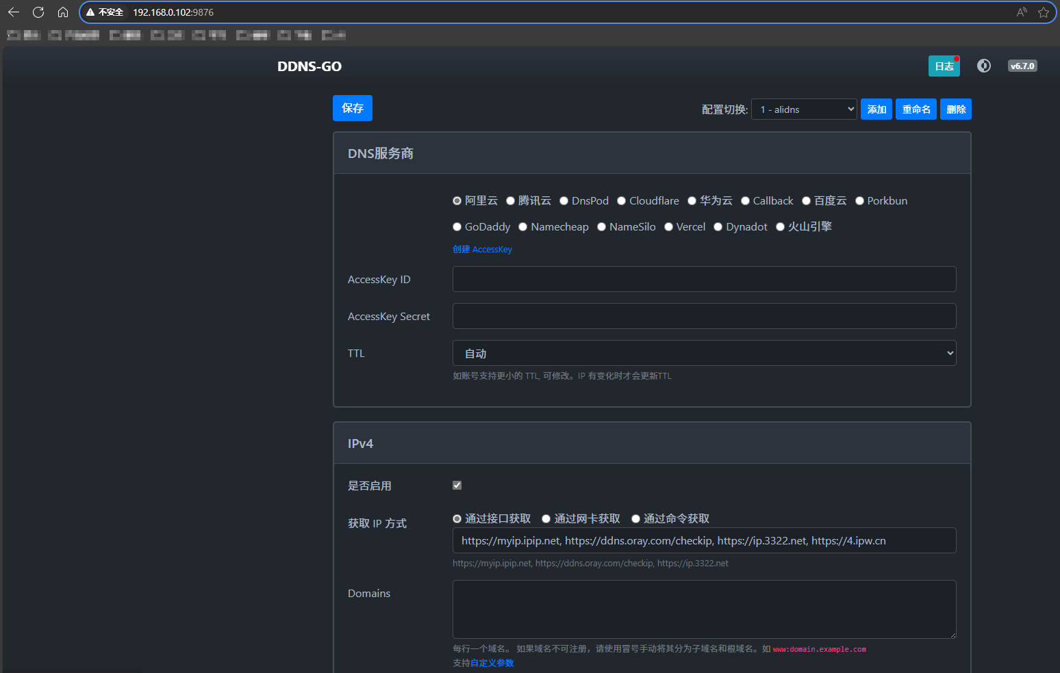Click the not-secure warning icon

[90, 12]
